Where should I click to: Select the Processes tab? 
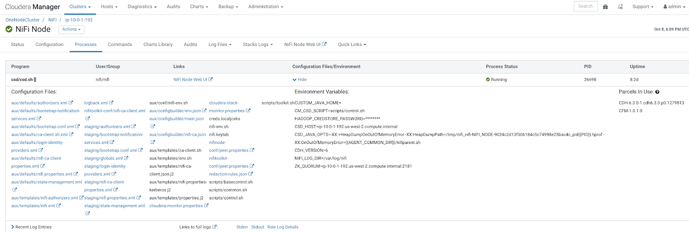86,44
